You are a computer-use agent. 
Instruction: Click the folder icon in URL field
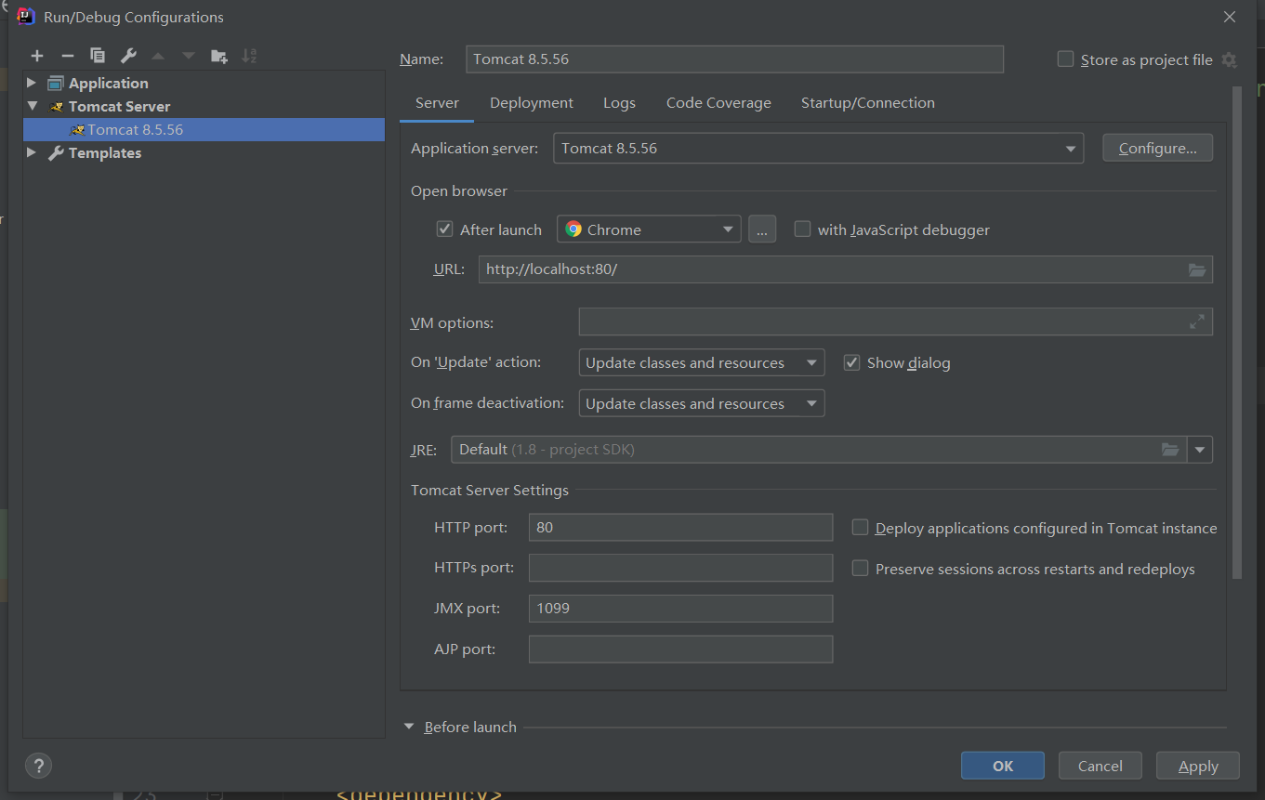pyautogui.click(x=1197, y=269)
